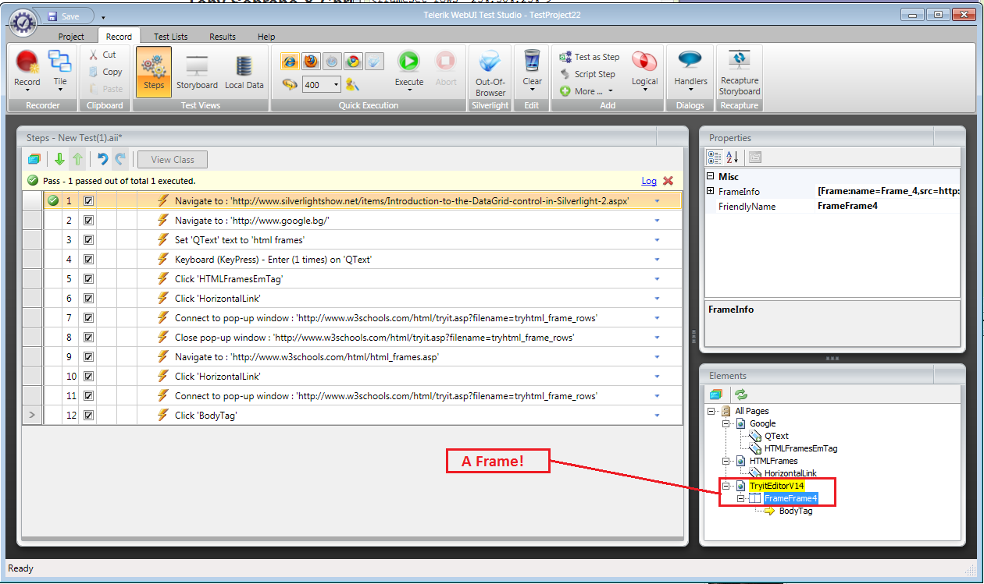The width and height of the screenshot is (984, 584).
Task: Switch to Steps test view
Action: [154, 71]
